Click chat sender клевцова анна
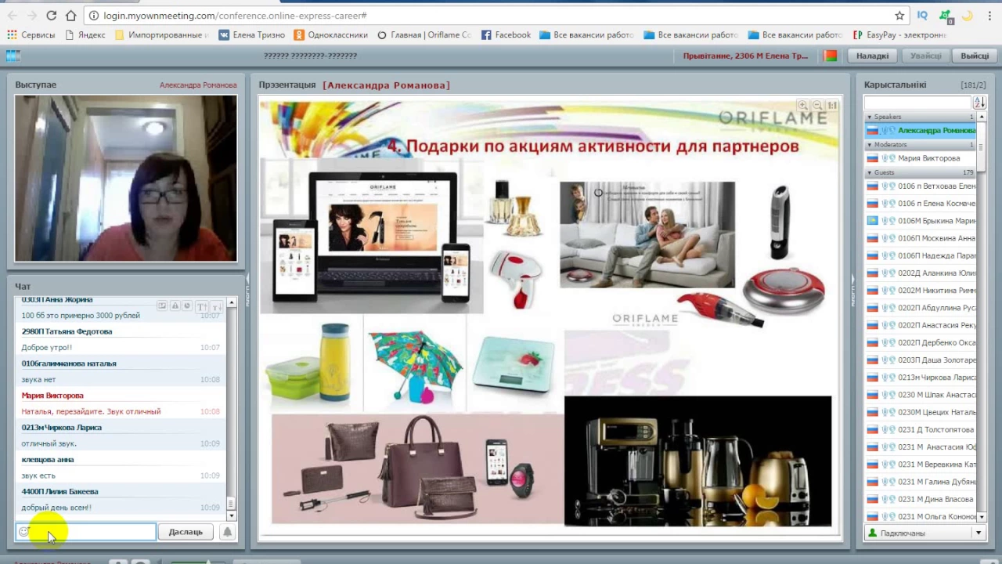1002x564 pixels. point(48,460)
